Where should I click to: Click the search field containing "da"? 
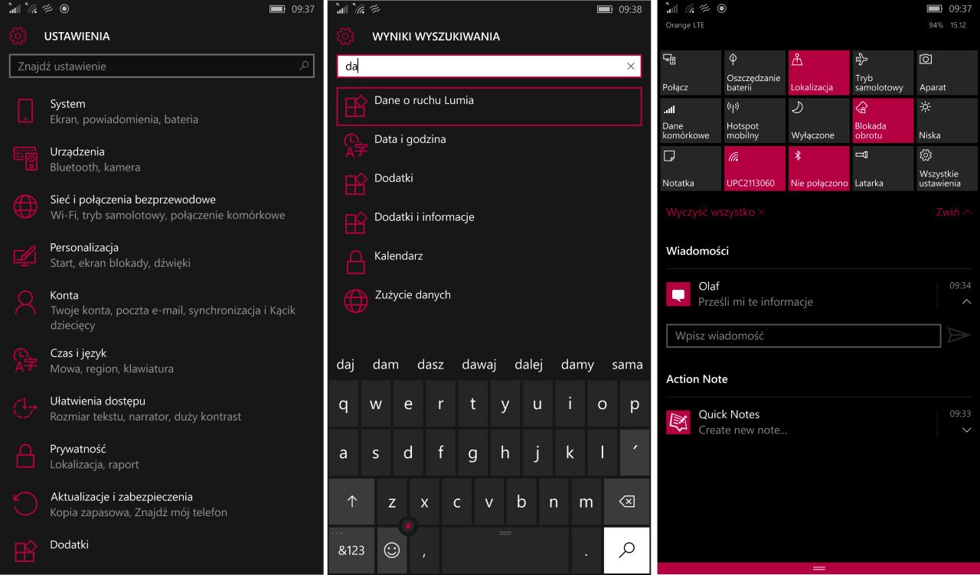tap(488, 67)
